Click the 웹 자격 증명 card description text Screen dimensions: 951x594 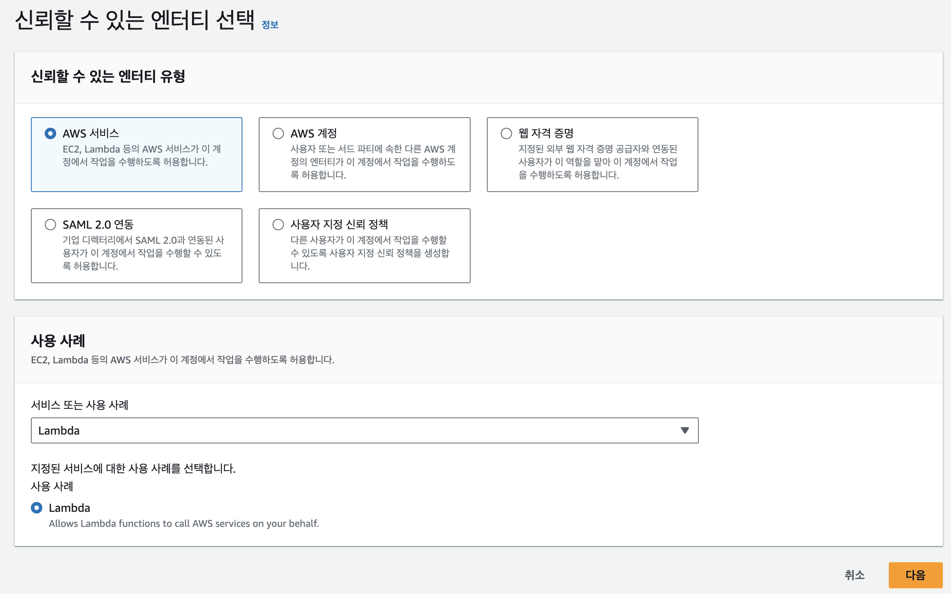coord(598,162)
